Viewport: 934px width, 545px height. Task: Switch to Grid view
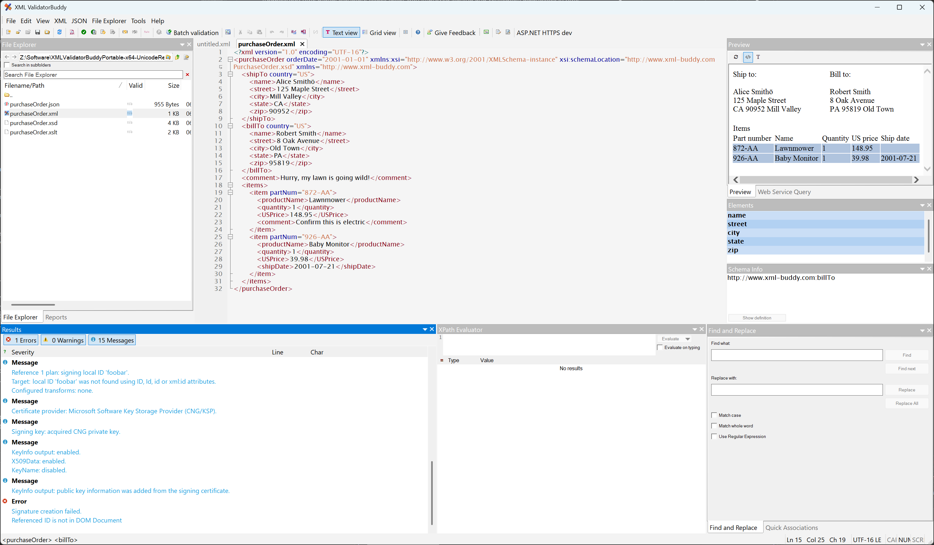click(x=379, y=32)
